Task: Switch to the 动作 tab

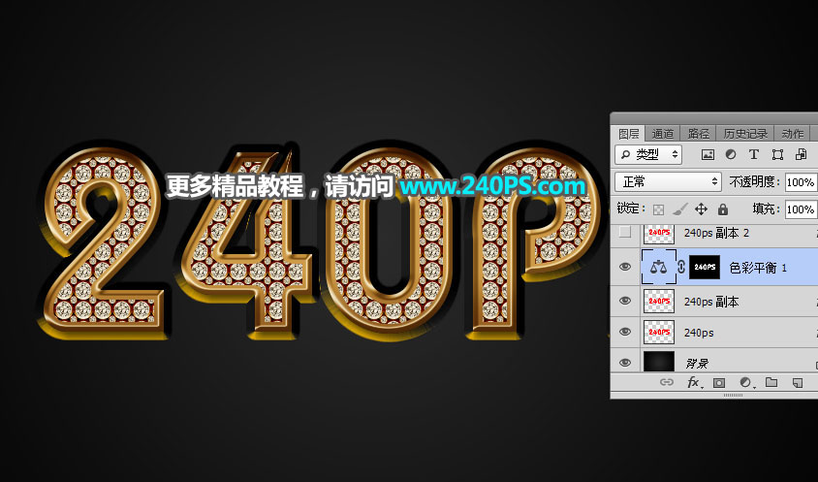Action: point(792,134)
